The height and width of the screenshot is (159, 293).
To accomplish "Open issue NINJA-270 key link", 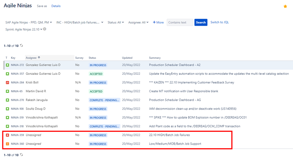I will [x=17, y=100].
